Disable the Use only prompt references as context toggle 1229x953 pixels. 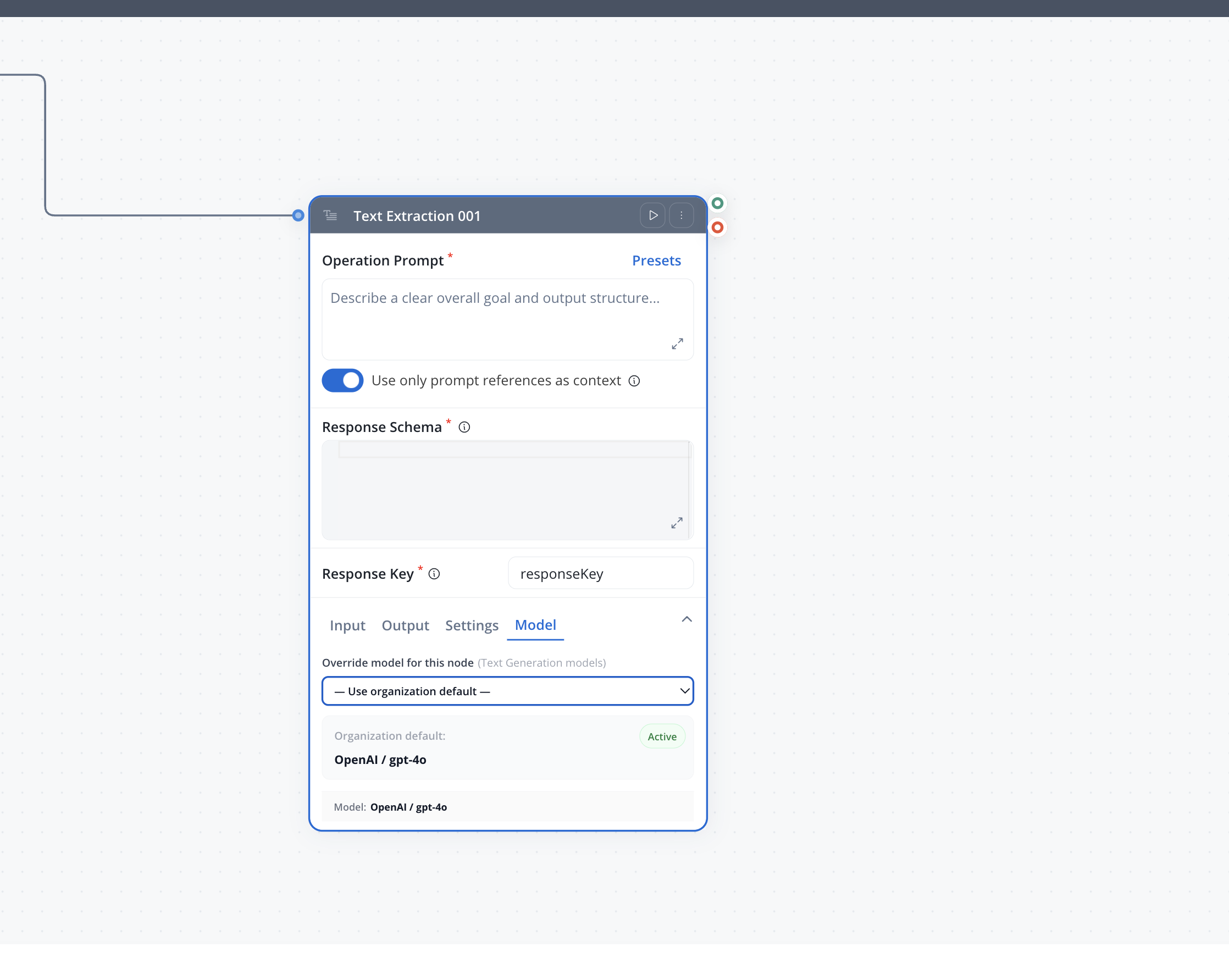tap(342, 380)
